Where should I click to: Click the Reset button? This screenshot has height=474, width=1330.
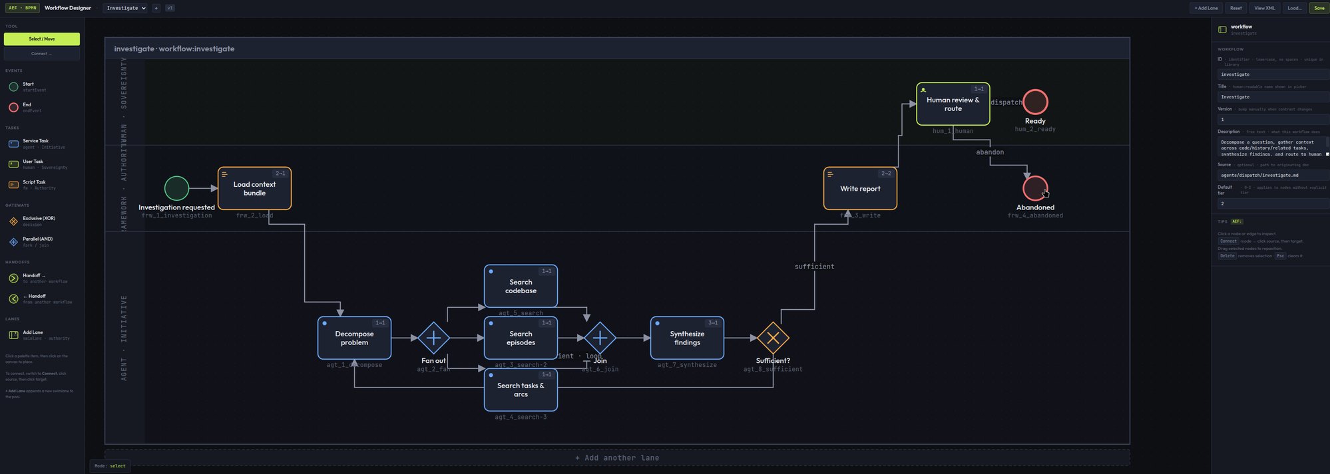(x=1235, y=8)
